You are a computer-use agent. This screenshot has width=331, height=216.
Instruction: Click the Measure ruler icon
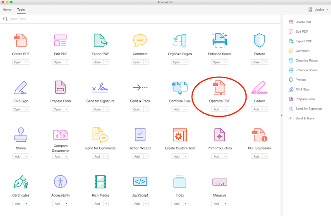tap(219, 182)
